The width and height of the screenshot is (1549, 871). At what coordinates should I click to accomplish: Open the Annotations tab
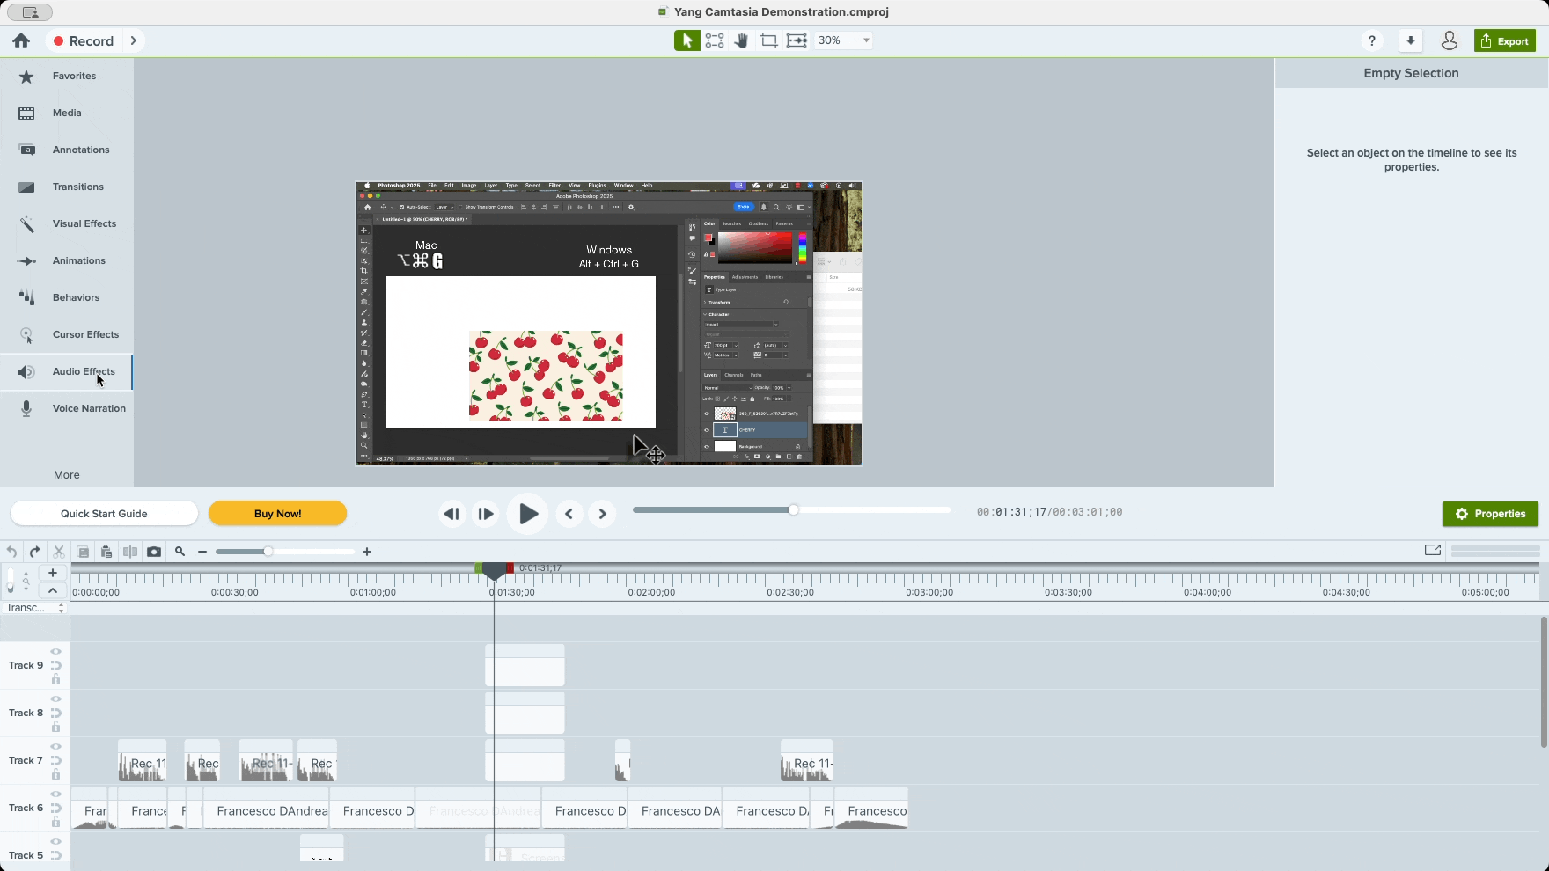pos(67,150)
